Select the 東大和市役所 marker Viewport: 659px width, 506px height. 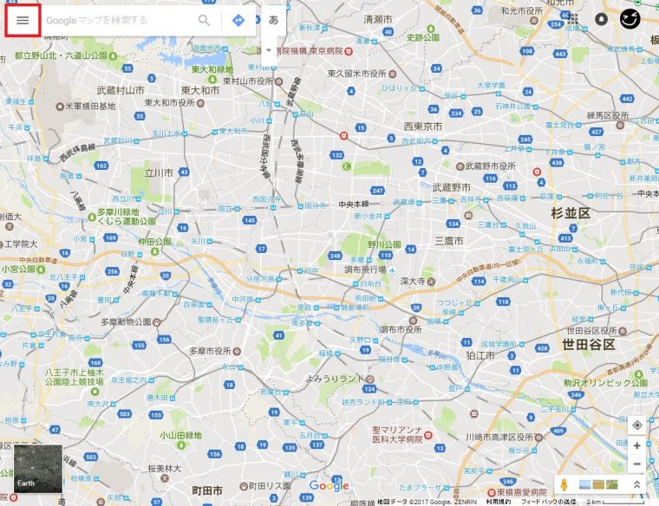point(200,103)
